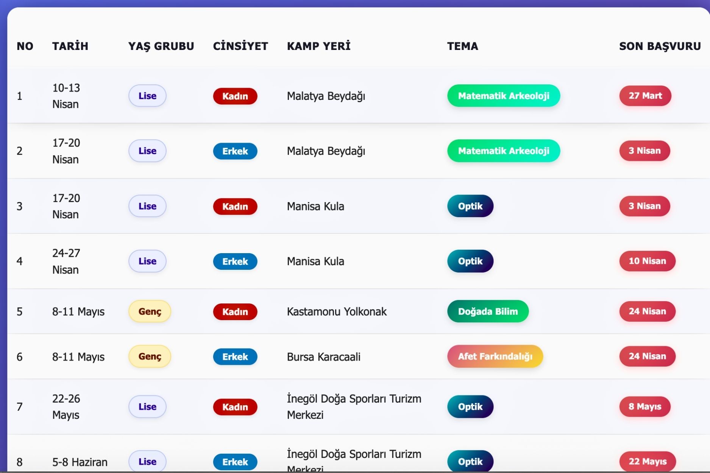Click the Erkek badge in row 2
Viewport: 710px width, 473px height.
tap(235, 151)
